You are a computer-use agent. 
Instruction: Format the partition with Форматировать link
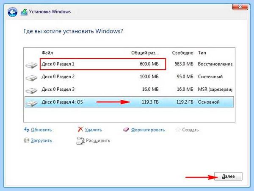[148, 130]
